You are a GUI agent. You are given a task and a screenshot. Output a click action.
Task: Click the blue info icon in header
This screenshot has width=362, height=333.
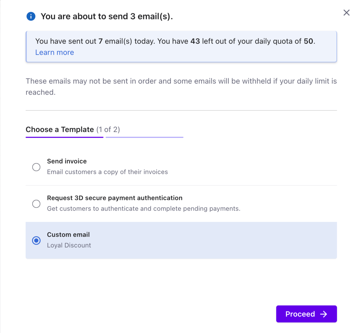tap(31, 16)
